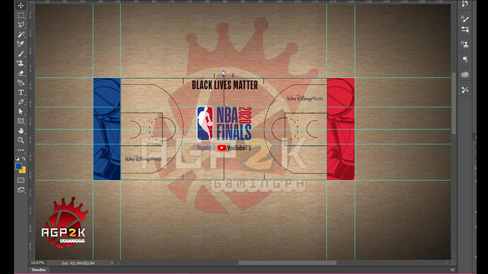
Task: Select the Polygonal Lasso tool
Action: (x=21, y=25)
